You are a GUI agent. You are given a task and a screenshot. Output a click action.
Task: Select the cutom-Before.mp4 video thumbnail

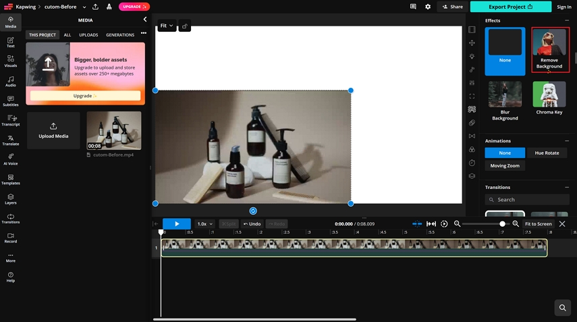[114, 130]
